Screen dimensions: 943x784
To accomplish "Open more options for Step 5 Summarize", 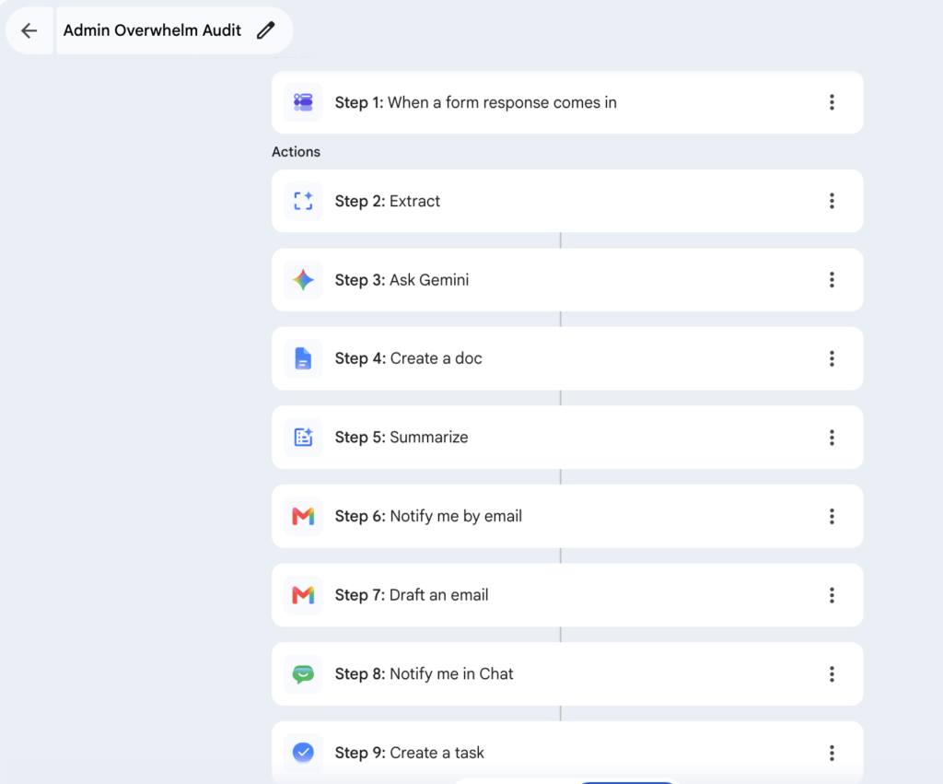I will click(x=832, y=438).
